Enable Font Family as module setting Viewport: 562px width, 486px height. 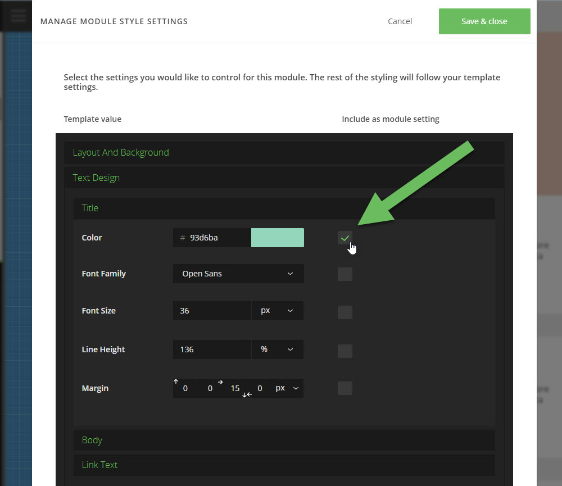click(345, 274)
